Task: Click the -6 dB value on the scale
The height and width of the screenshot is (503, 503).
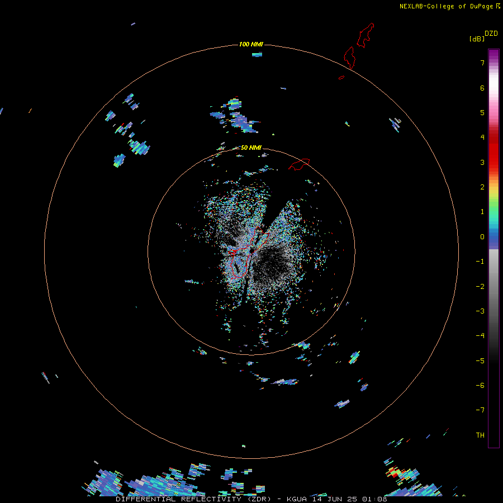Action: (x=480, y=386)
